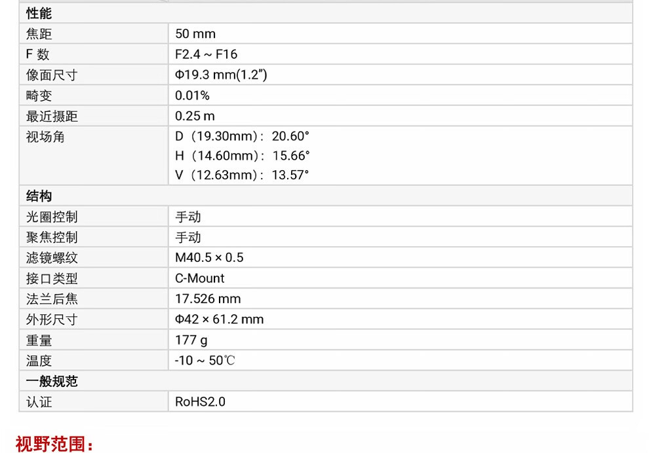649x453 pixels.
Task: Select the 结构 section header
Action: 39,196
